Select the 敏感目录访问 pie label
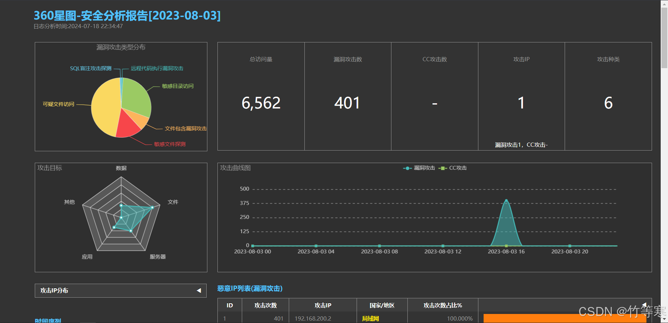Viewport: 668px width, 323px height. 178,86
